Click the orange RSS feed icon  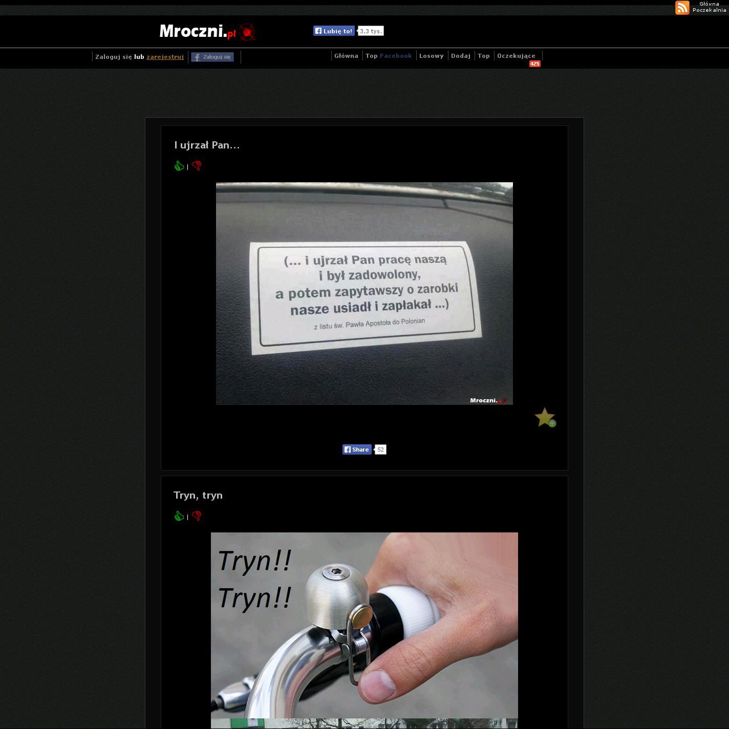click(x=682, y=8)
